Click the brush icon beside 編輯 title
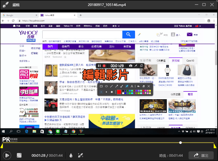Image resolution: width=218 pixels, height=161 pixels. coord(5,5)
